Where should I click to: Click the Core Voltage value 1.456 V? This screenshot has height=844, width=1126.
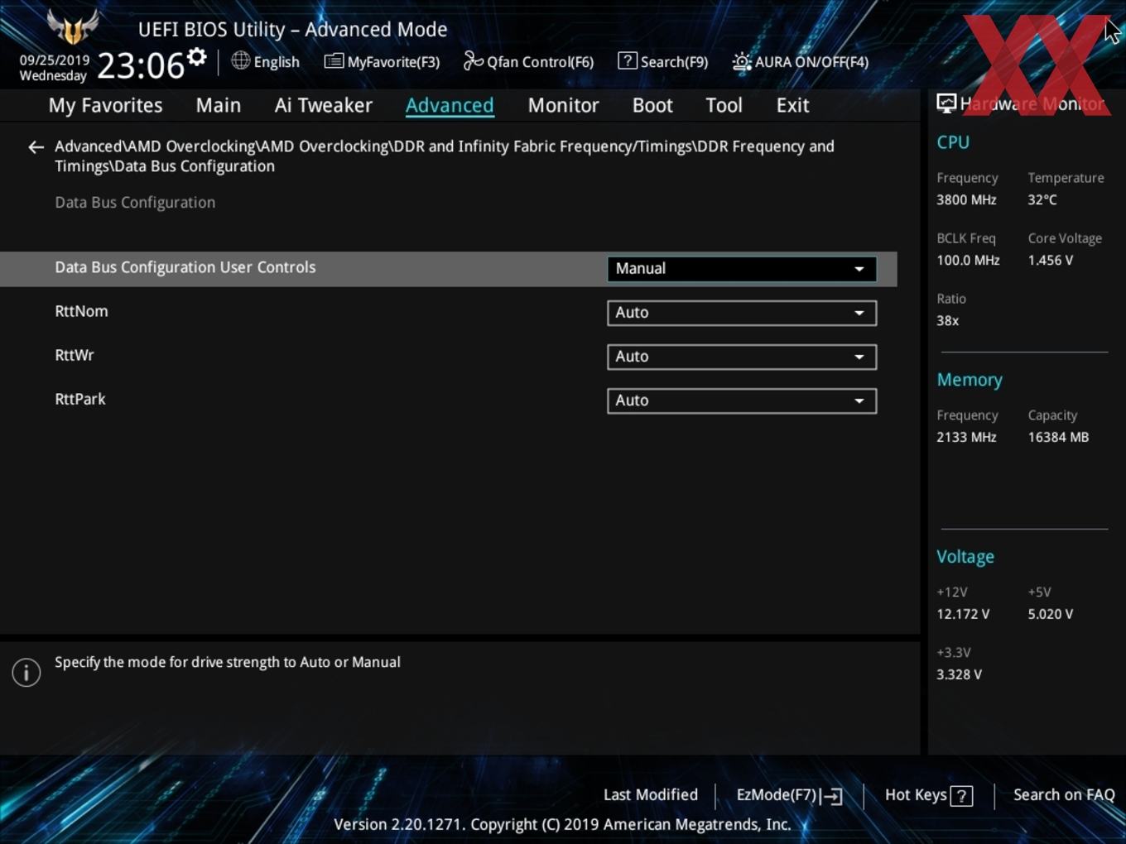[1051, 260]
